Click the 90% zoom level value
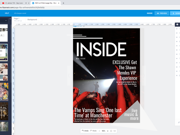 click(x=103, y=131)
